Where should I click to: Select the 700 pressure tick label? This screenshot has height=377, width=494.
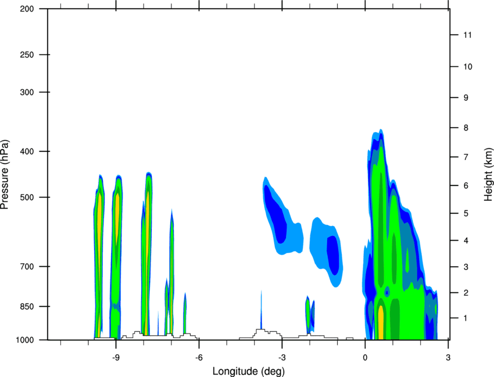pyautogui.click(x=27, y=266)
